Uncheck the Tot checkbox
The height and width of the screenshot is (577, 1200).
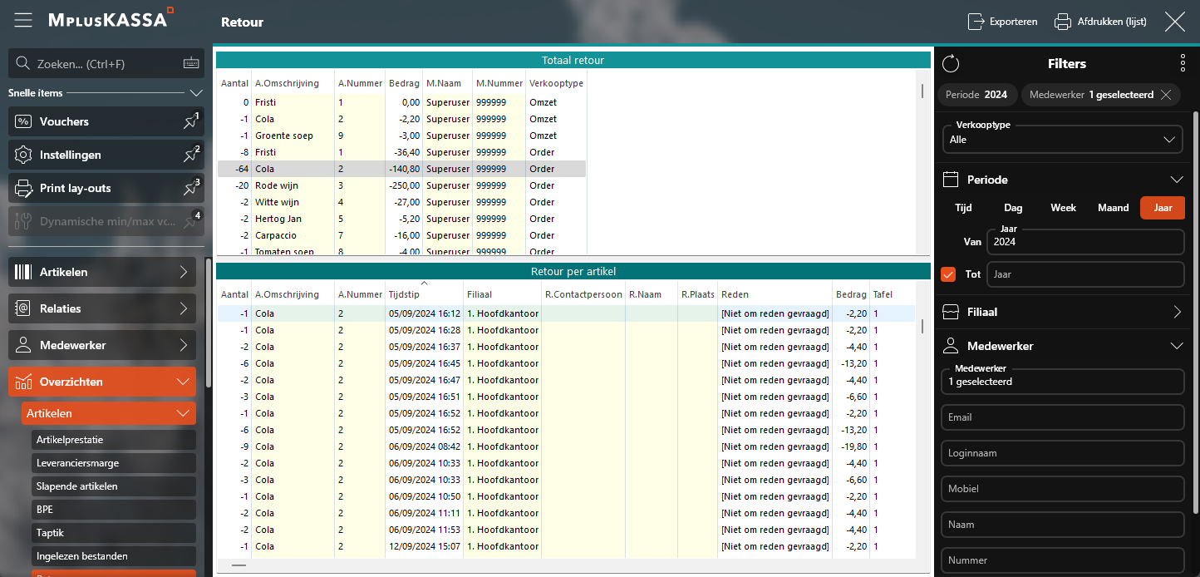point(948,274)
